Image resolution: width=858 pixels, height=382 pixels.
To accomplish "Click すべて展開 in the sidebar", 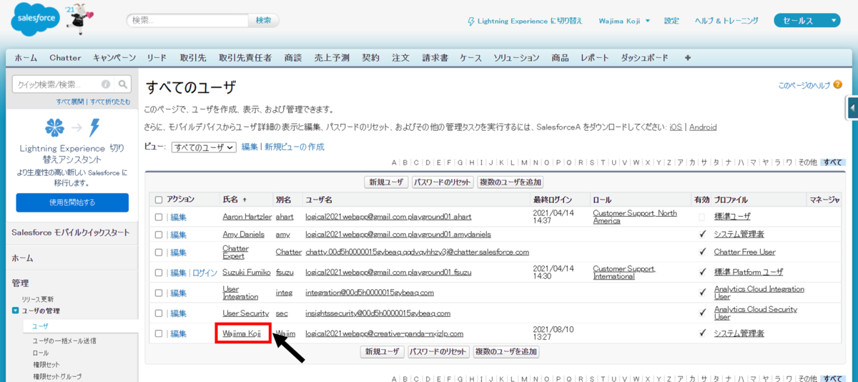I will point(70,102).
